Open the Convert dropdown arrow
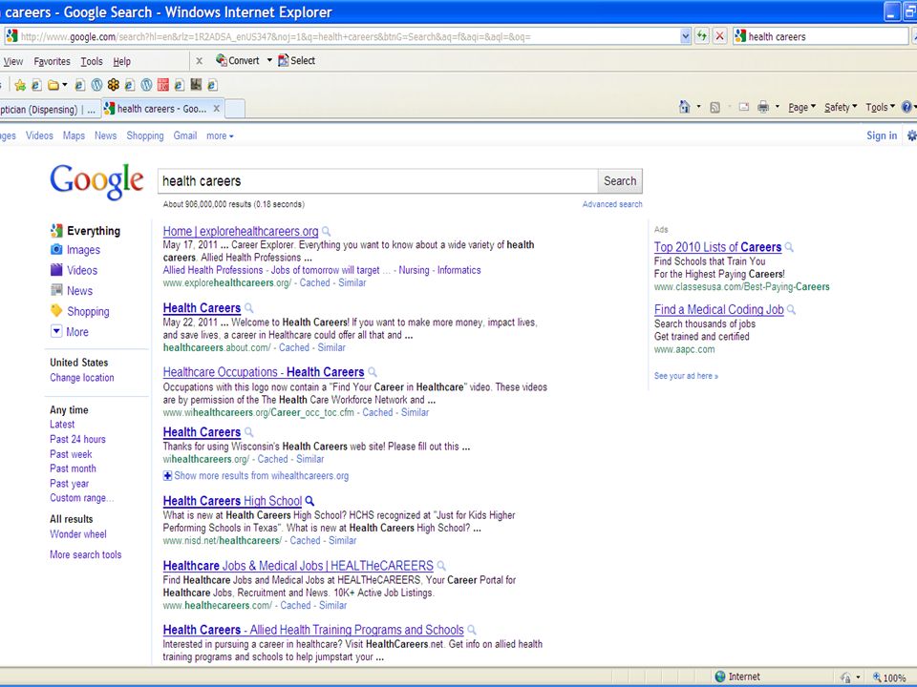The width and height of the screenshot is (917, 687). (269, 60)
